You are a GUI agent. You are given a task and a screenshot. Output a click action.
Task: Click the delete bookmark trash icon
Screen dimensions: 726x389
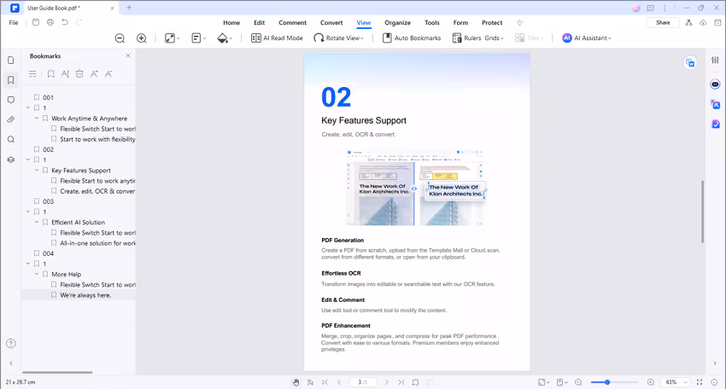[x=79, y=74]
